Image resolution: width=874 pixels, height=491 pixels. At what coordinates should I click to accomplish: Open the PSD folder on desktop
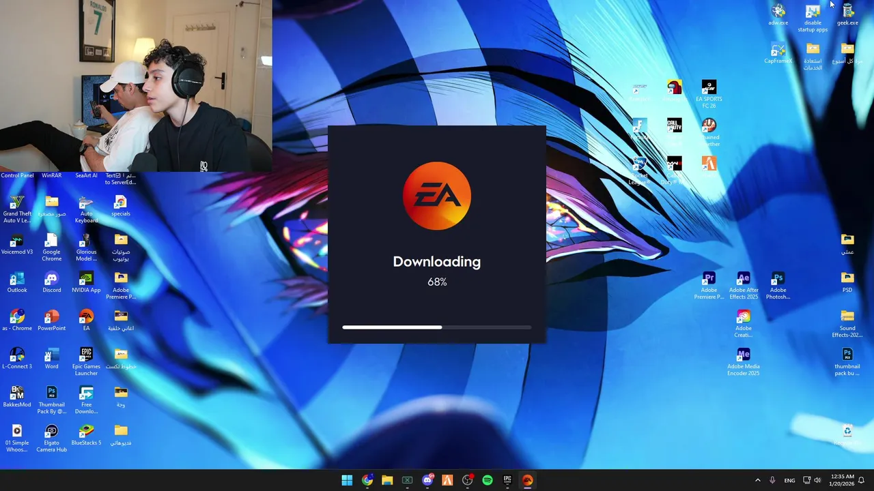tap(847, 282)
